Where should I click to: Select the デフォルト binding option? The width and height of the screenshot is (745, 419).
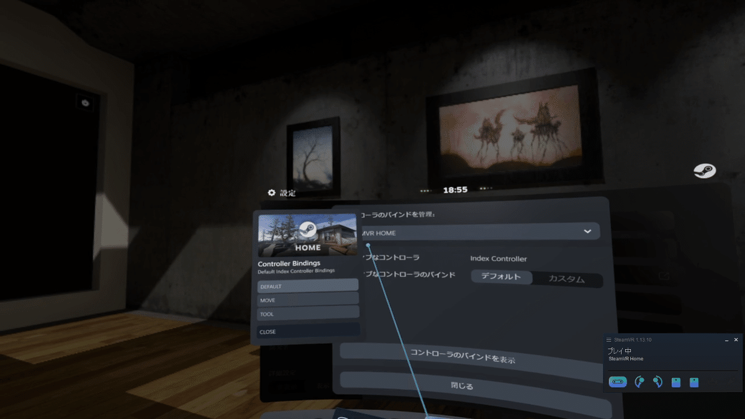502,277
